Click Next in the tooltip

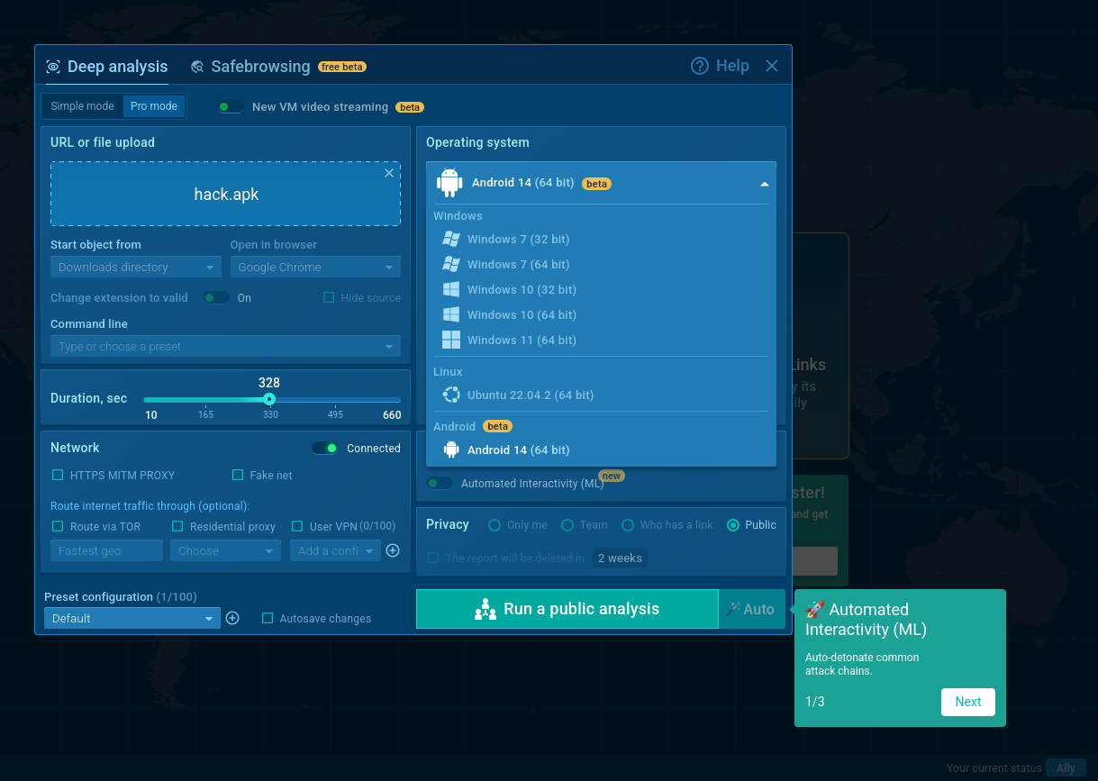point(968,702)
